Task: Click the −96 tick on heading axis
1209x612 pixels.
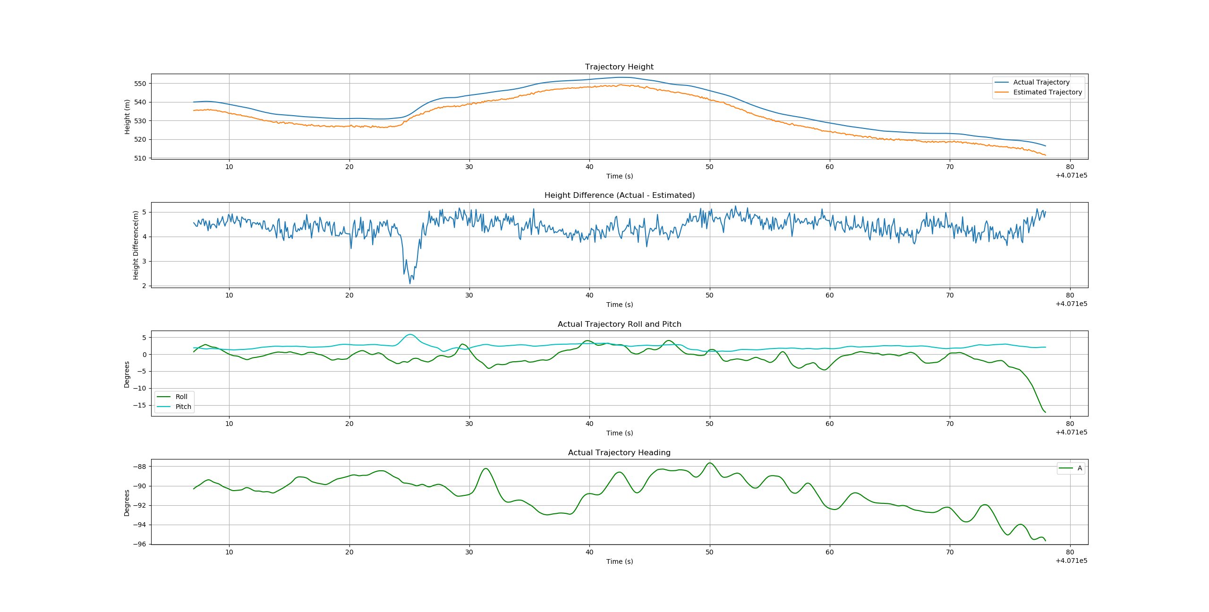Action: click(x=139, y=544)
